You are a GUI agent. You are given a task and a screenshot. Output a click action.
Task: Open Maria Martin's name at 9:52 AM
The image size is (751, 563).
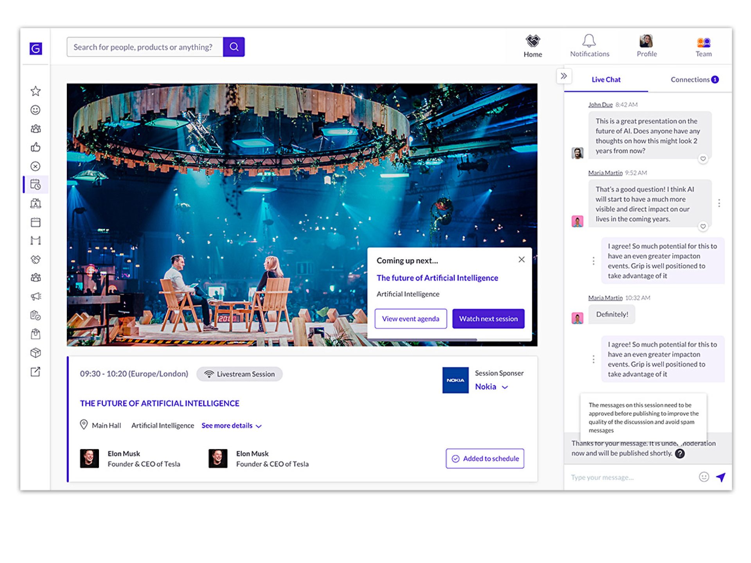coord(605,173)
